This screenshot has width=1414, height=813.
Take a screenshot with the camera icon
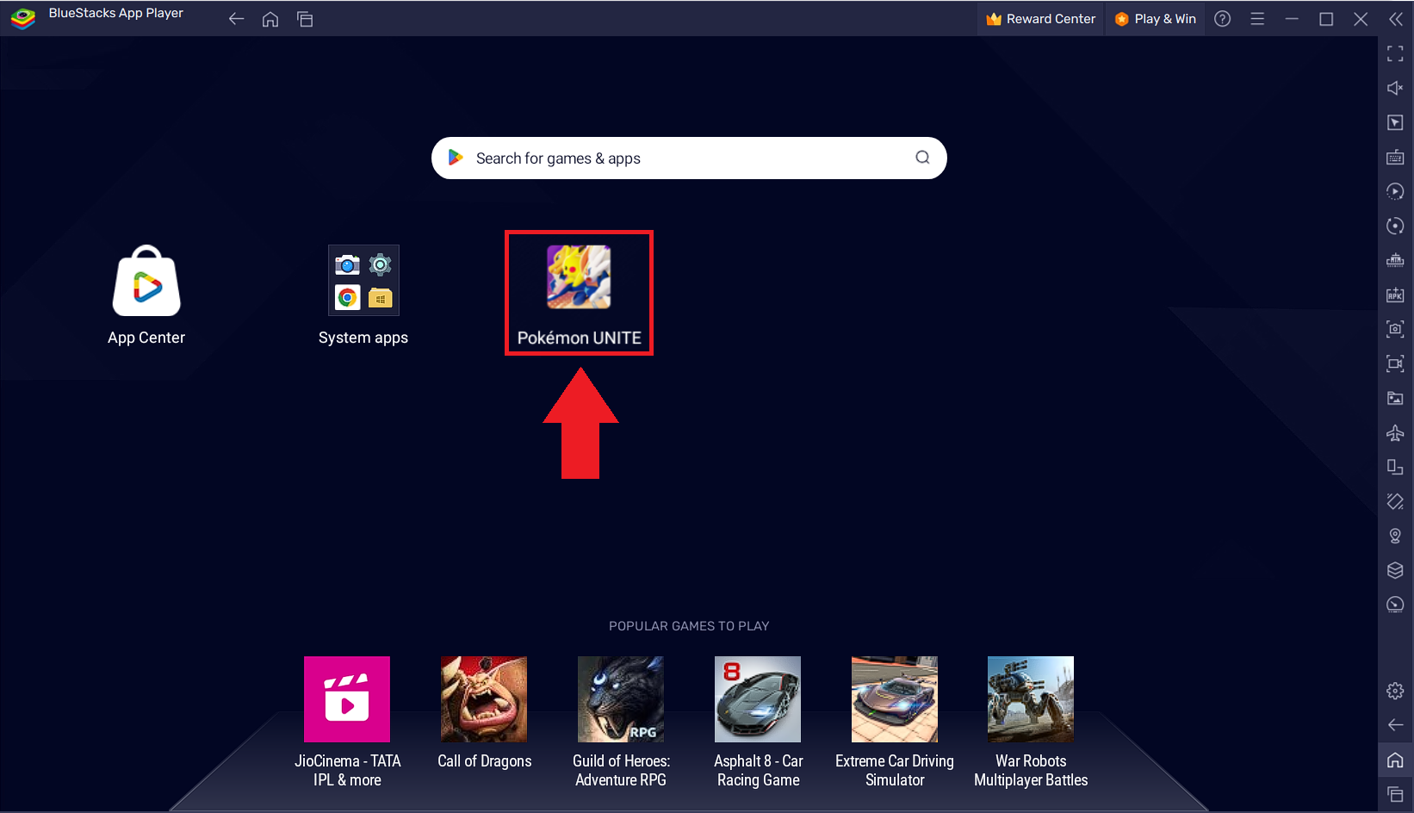(1395, 329)
